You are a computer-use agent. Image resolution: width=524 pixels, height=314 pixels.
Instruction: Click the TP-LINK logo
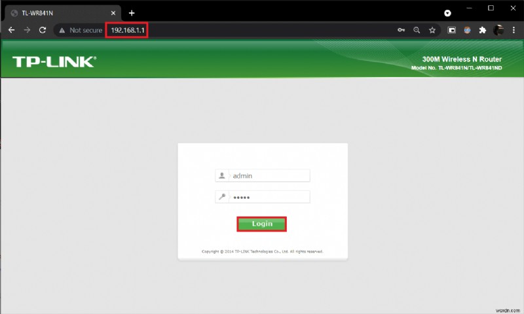pyautogui.click(x=54, y=61)
